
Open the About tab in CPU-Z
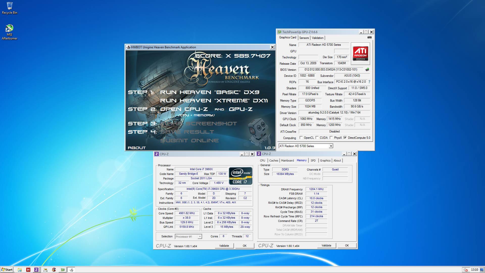pyautogui.click(x=337, y=161)
